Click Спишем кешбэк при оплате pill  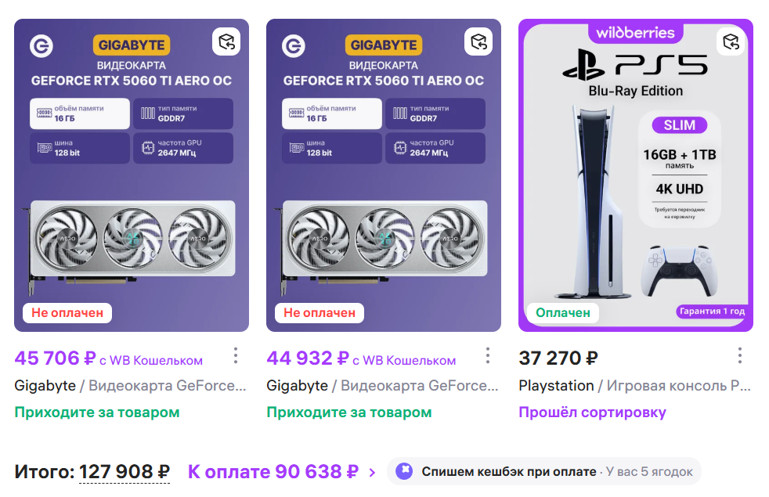[x=544, y=471]
